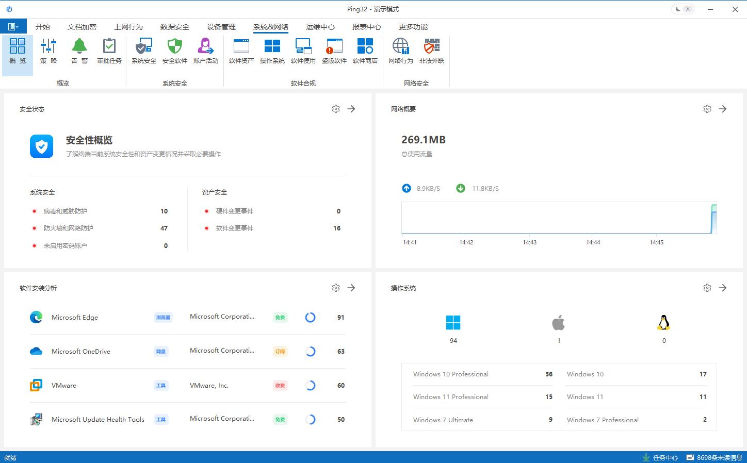View the 8698 unread messages

[x=717, y=457]
